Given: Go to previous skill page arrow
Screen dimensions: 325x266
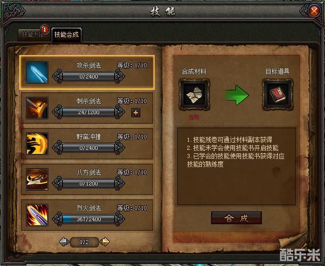Looking at the screenshot, I should coord(64,242).
